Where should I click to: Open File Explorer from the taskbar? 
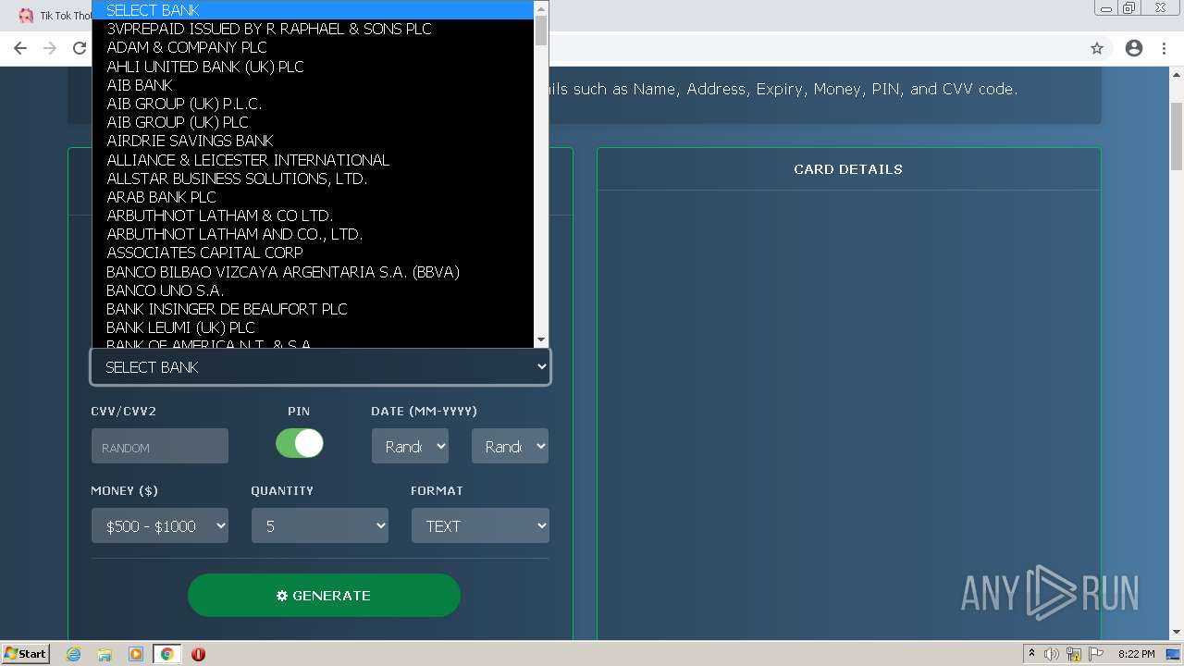(x=105, y=654)
